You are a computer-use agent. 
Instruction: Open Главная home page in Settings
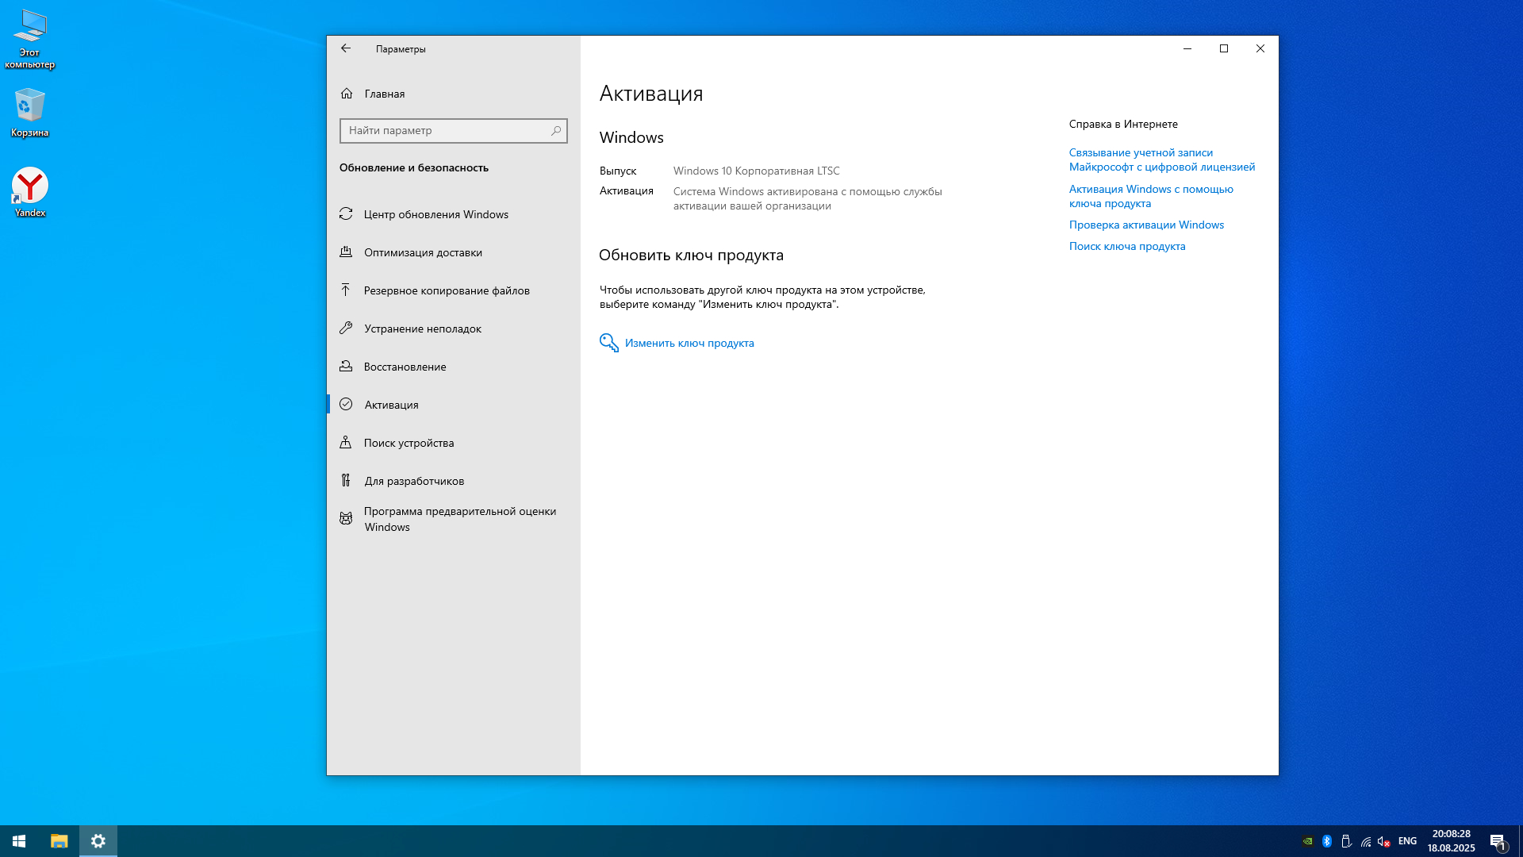point(384,94)
